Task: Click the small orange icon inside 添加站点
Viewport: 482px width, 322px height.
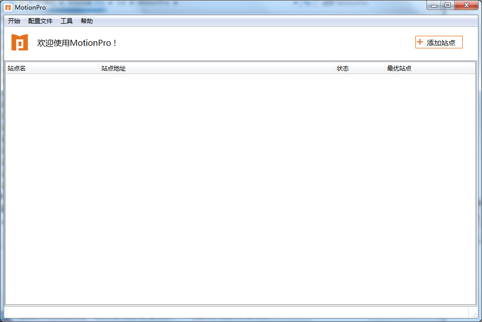Action: (420, 42)
